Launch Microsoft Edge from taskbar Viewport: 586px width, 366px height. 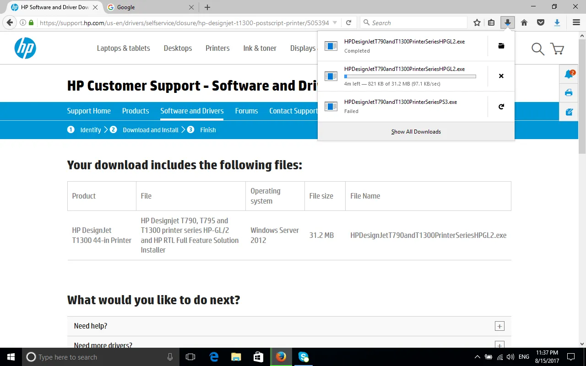214,357
